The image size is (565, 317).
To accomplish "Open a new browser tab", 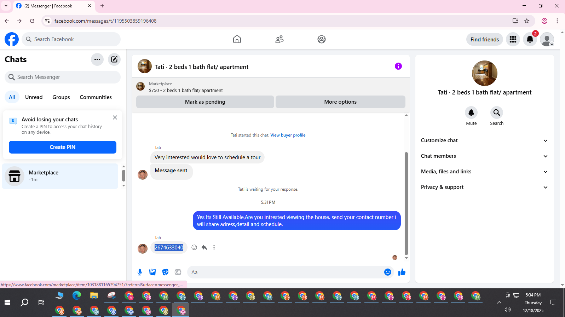I will [102, 6].
